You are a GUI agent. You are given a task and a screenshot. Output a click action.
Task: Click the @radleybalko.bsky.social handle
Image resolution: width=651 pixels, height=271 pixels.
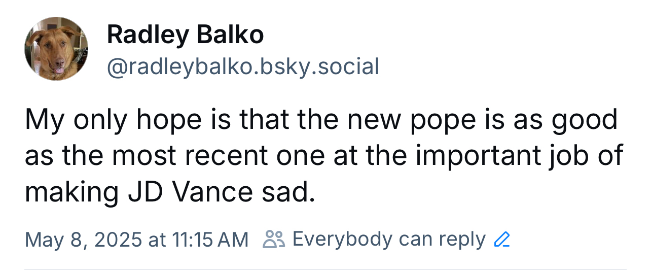pyautogui.click(x=243, y=66)
